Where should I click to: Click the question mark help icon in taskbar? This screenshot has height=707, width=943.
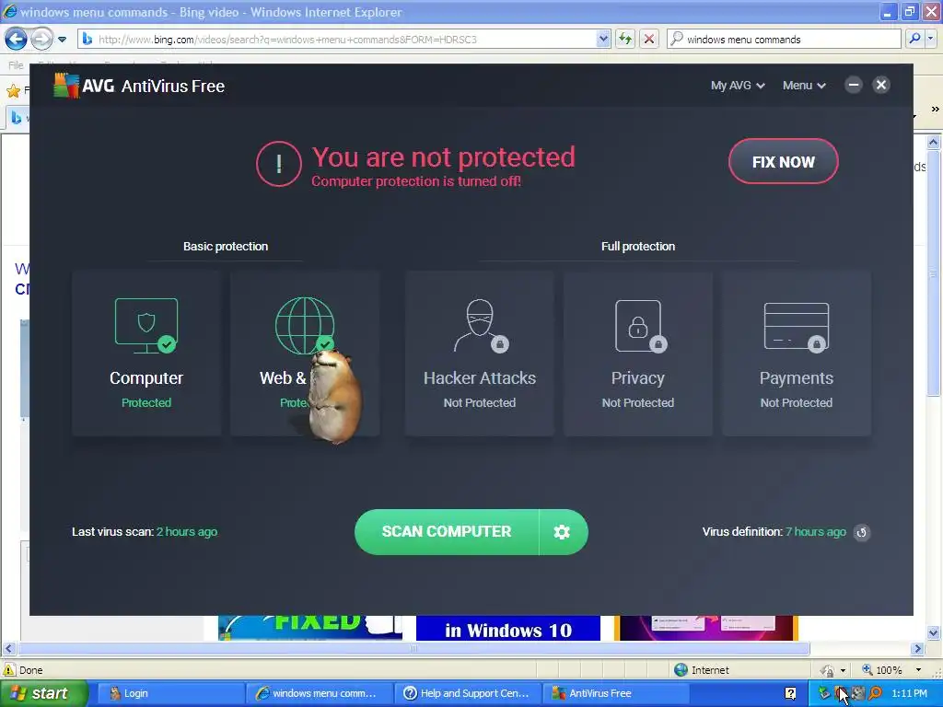click(x=791, y=693)
